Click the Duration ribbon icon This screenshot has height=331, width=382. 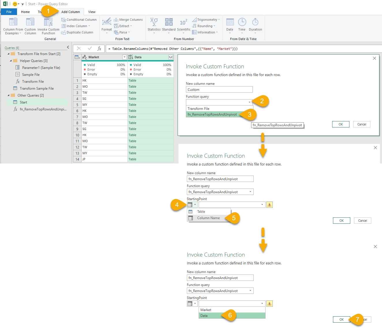click(x=255, y=22)
